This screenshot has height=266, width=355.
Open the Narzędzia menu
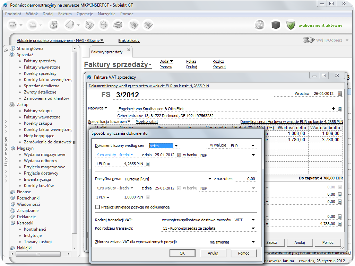[106, 14]
